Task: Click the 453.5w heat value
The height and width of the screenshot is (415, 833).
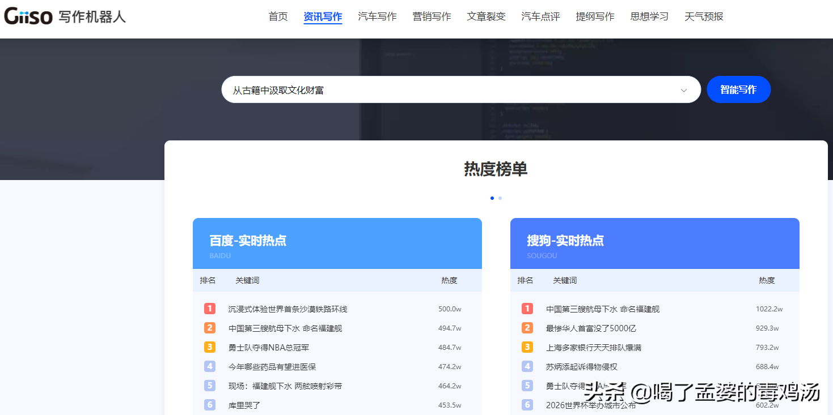Action: tap(450, 405)
